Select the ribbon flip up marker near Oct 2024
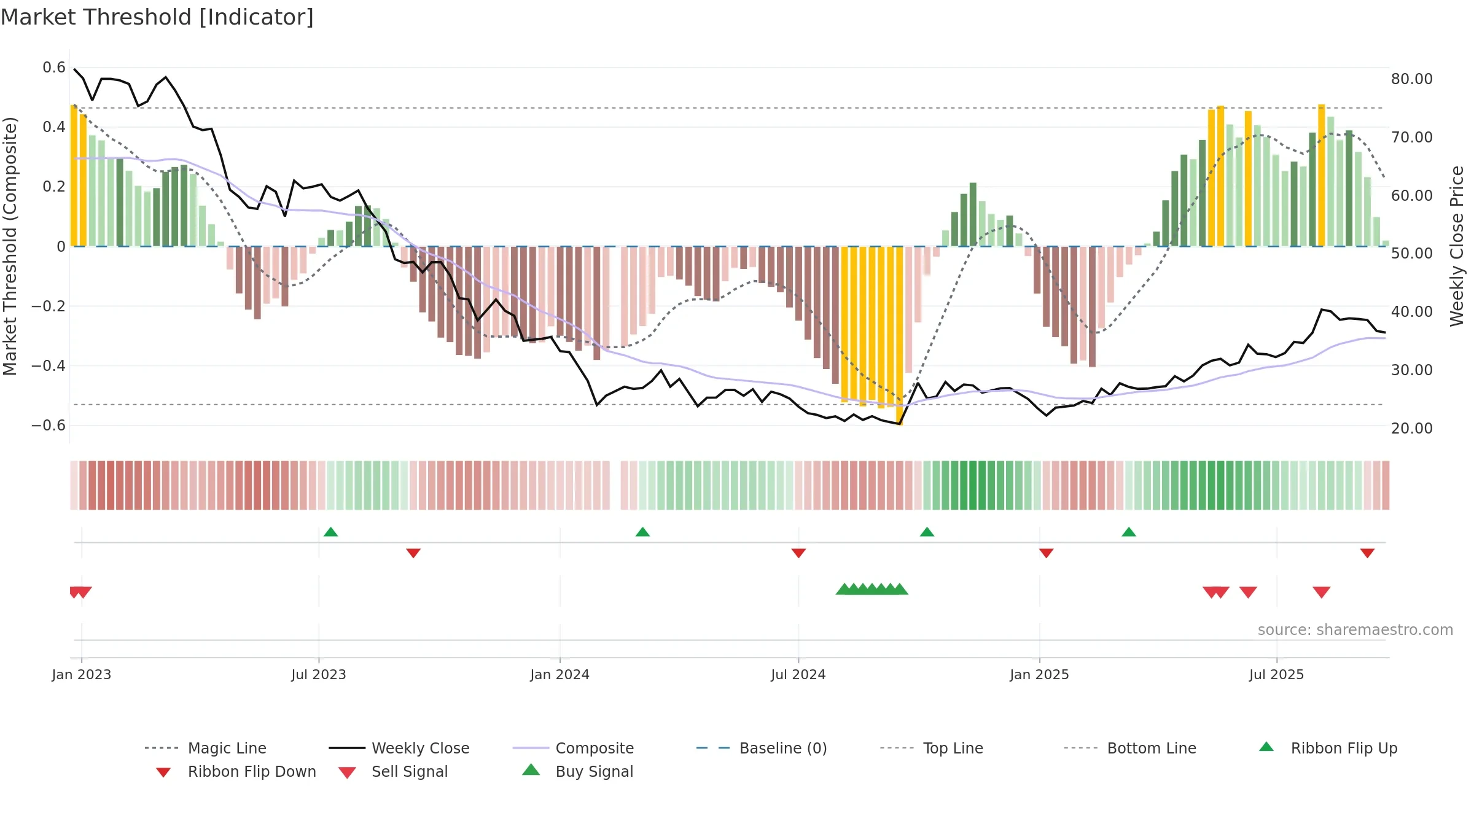Viewport: 1474px width, 829px height. pos(927,532)
